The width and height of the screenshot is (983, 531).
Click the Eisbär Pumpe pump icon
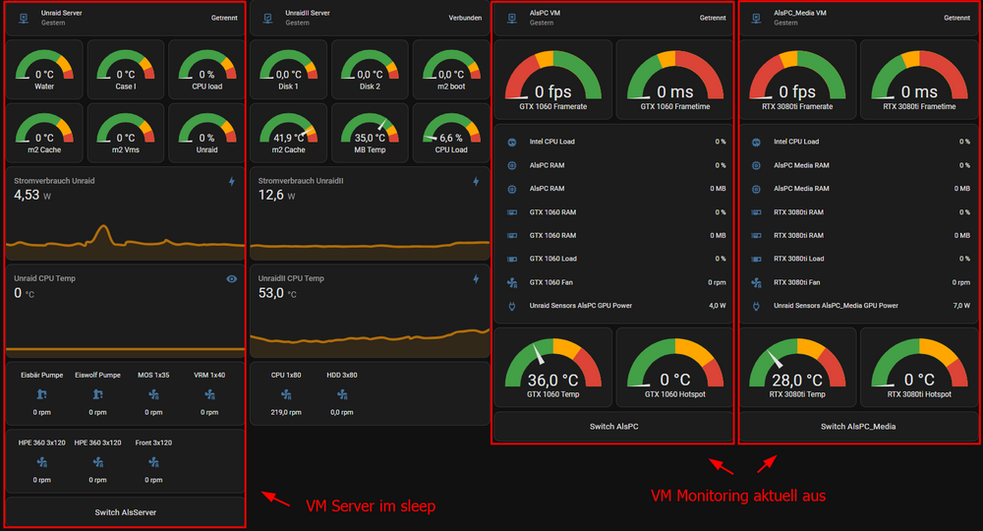click(x=42, y=394)
